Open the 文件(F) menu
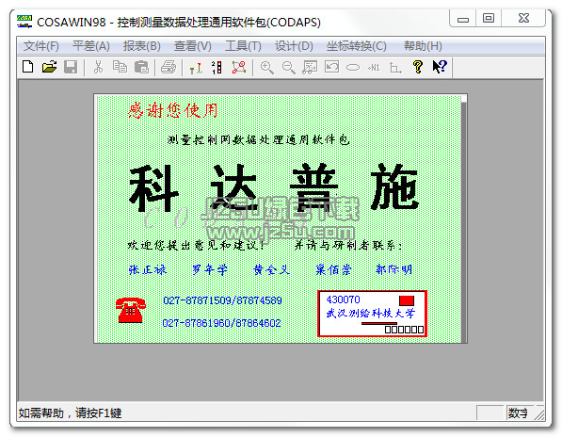The height and width of the screenshot is (437, 562). [40, 46]
